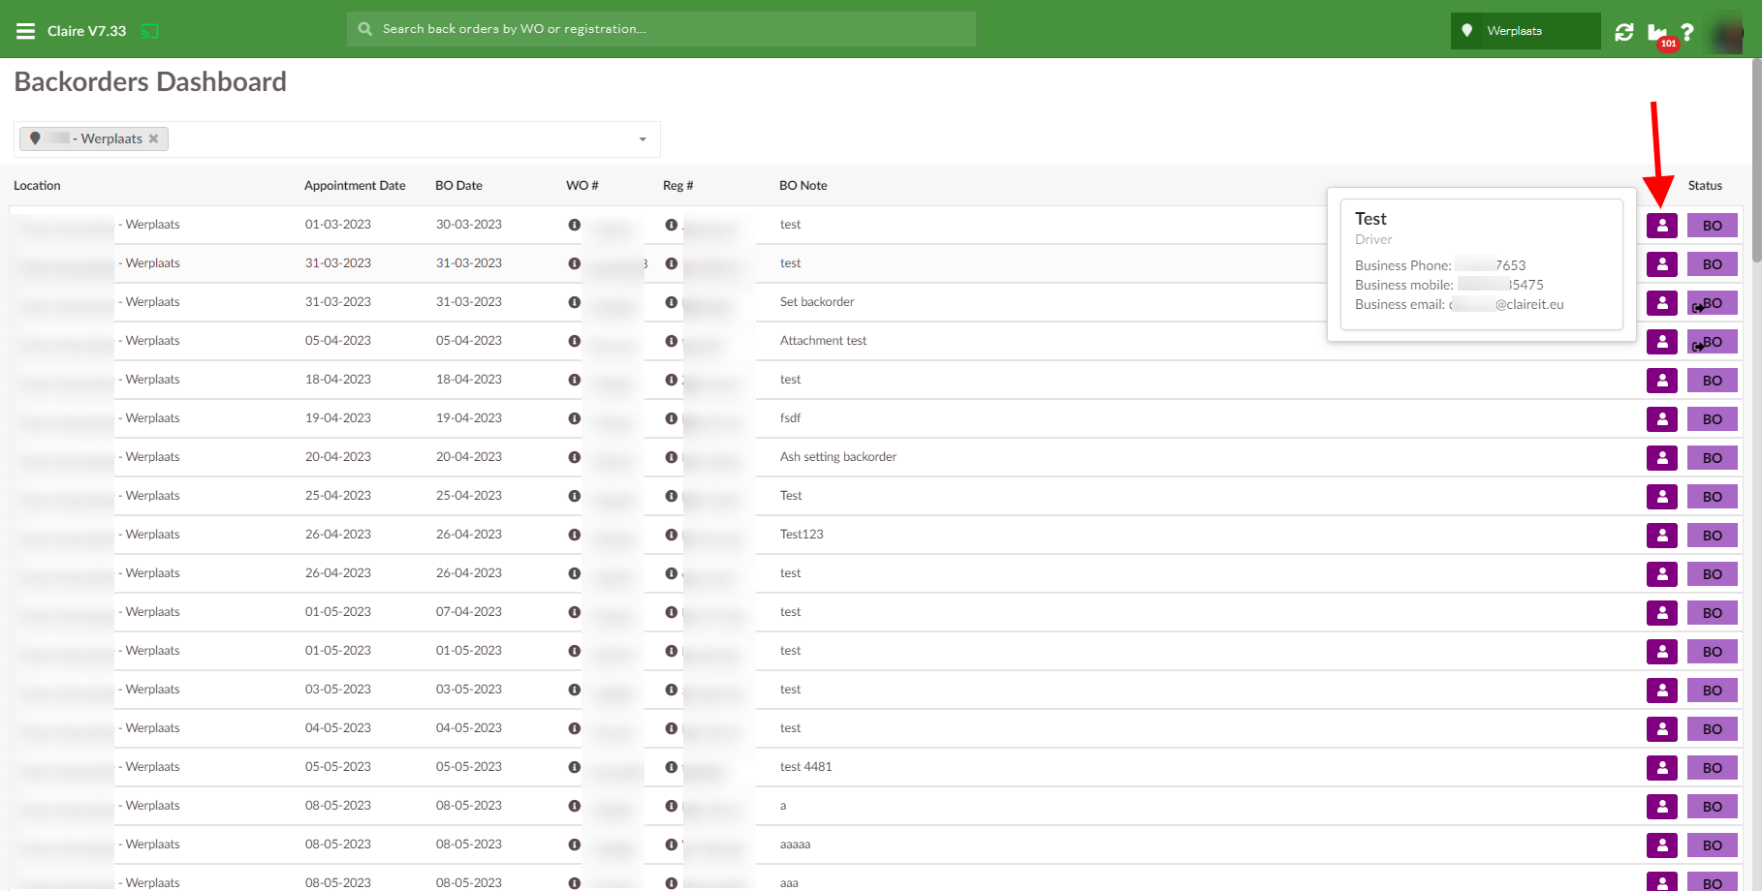Viewport: 1762px width, 891px height.
Task: Click driver icon in Attachment test row
Action: coord(1662,342)
